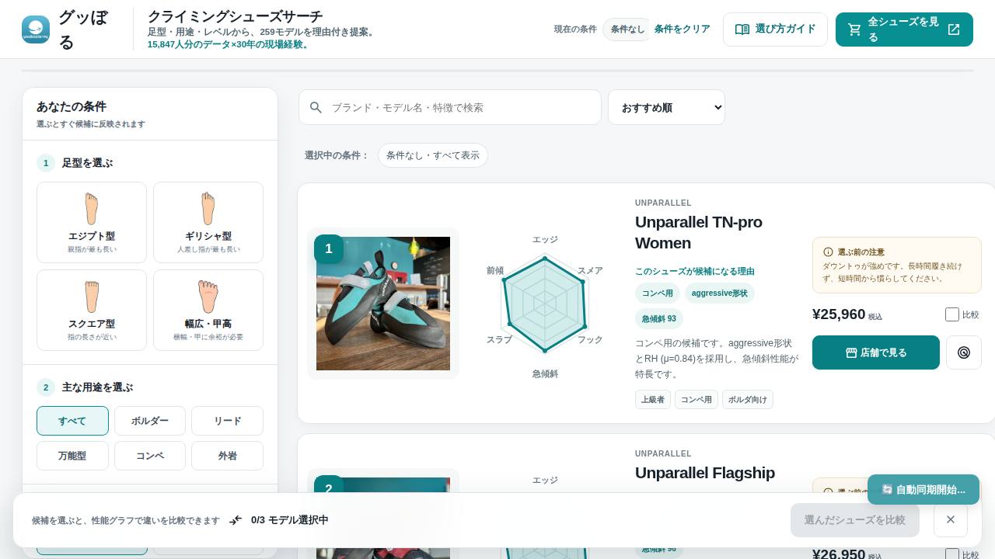Select the コンペ usage filter

point(150,456)
